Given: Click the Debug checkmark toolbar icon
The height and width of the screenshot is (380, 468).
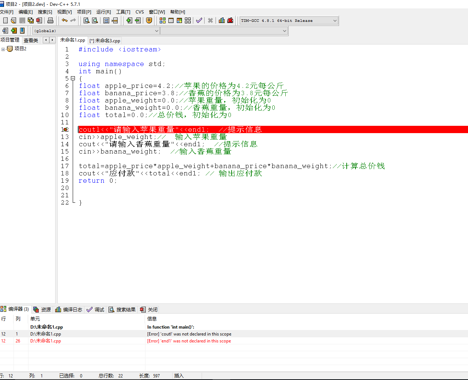Looking at the screenshot, I should (199, 20).
